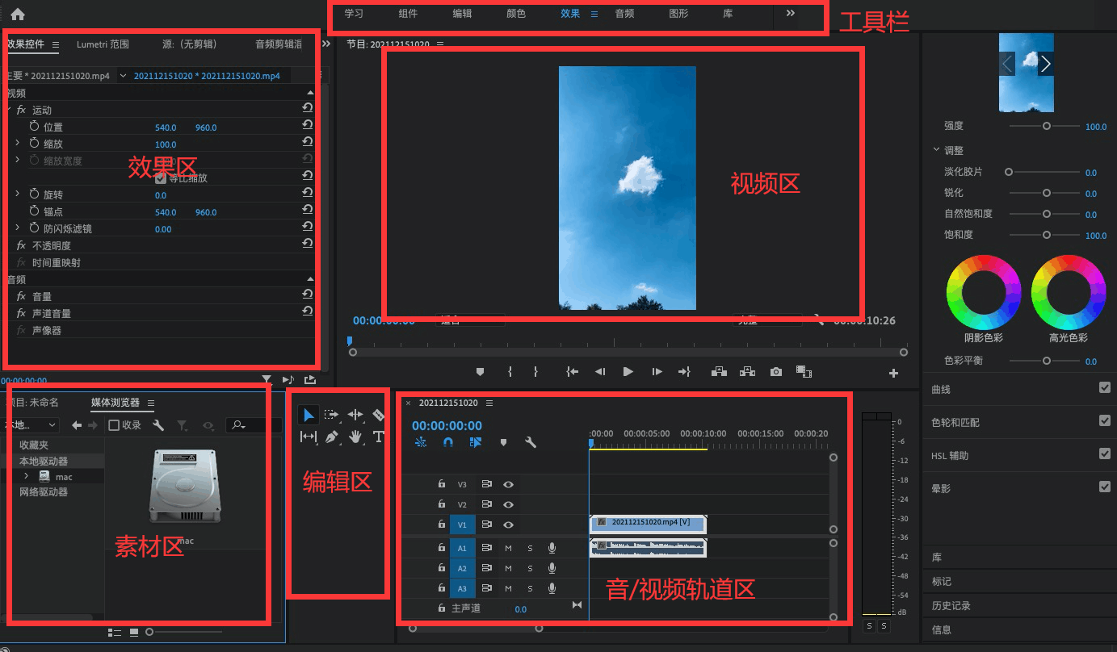Click the 阴影色彩 shadow color wheel
The width and height of the screenshot is (1117, 652).
tap(984, 292)
